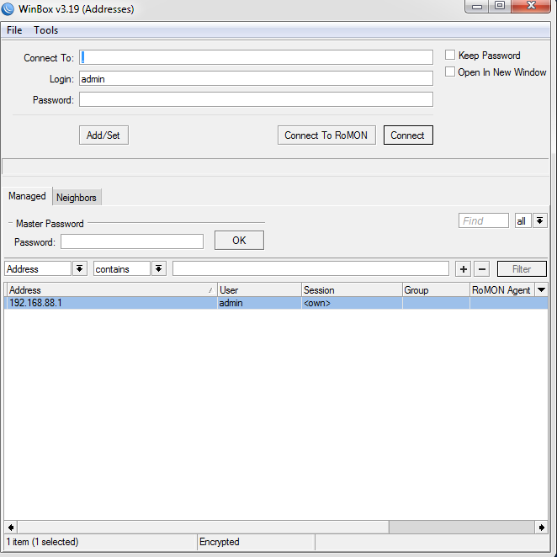This screenshot has height=557, width=557.
Task: Sort by RoMON Agent column header
Action: (x=502, y=290)
